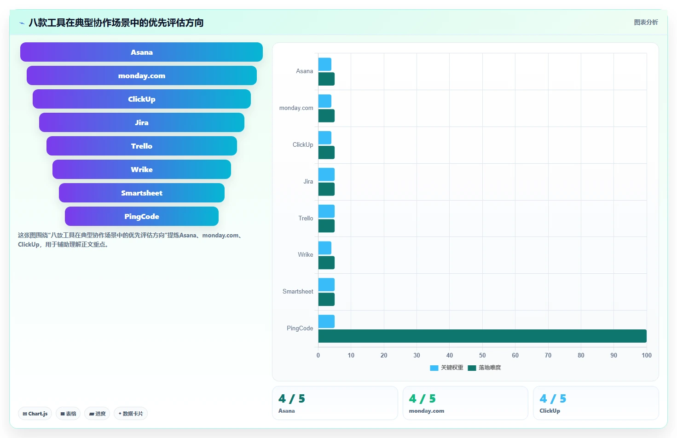Click the PingCode y-axis label in chart
The height and width of the screenshot is (438, 677).
coord(300,328)
